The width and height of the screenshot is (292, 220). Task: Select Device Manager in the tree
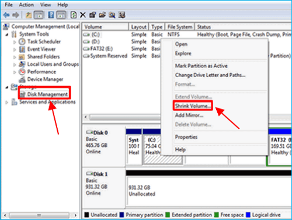(x=45, y=80)
